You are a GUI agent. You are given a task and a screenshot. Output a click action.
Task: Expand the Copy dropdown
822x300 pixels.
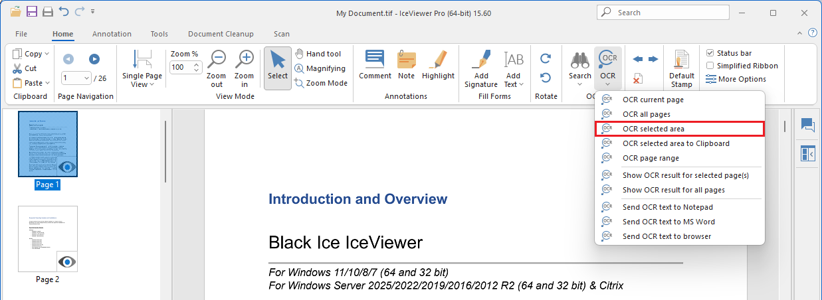46,54
